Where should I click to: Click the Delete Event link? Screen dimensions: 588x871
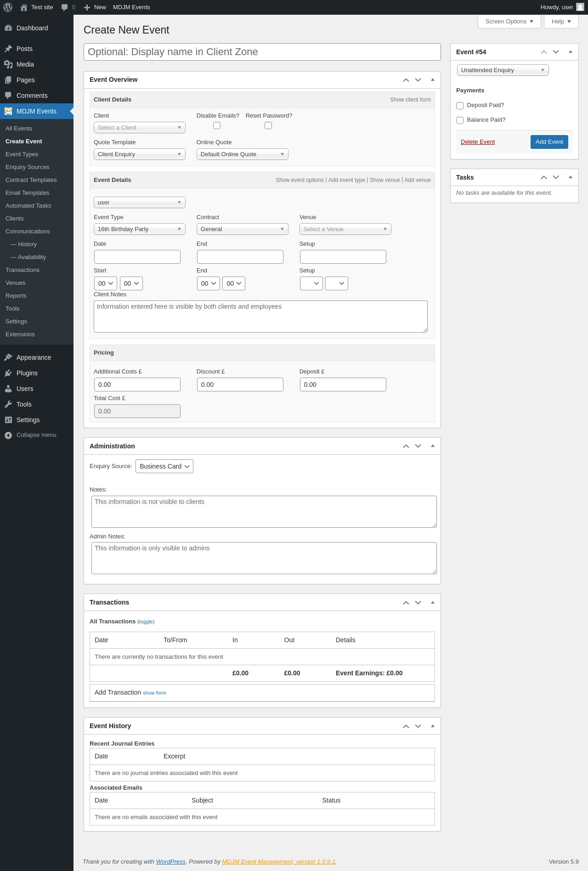click(478, 142)
